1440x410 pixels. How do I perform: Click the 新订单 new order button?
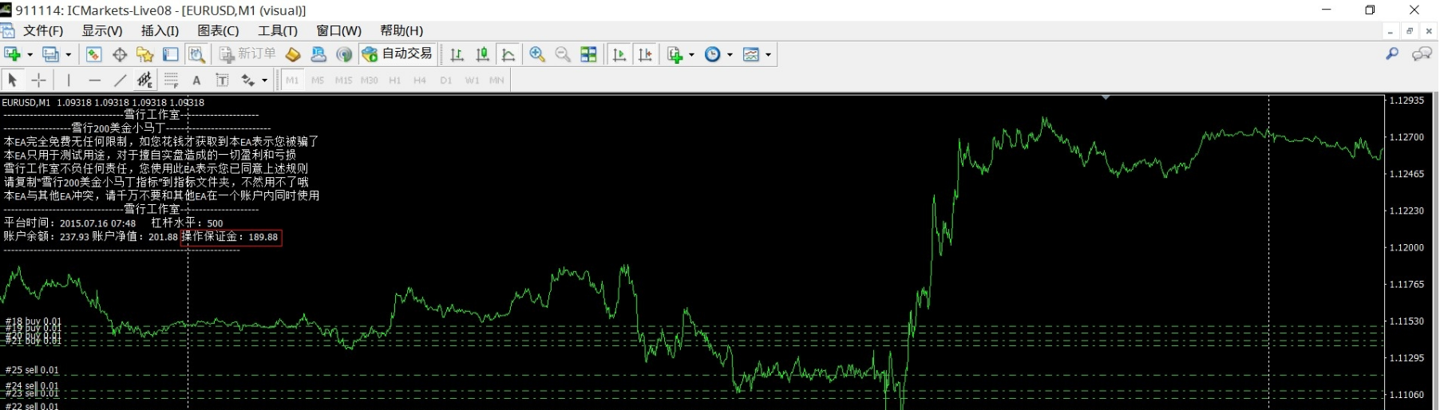pos(248,54)
